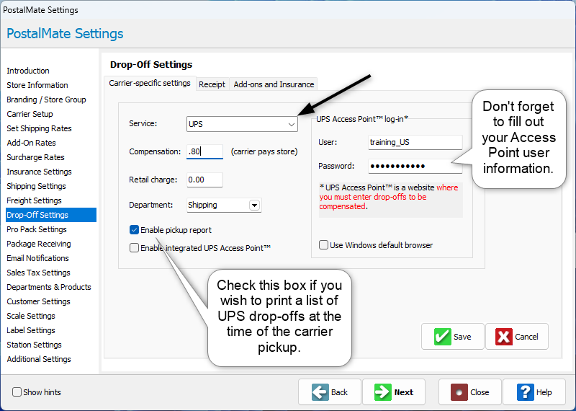Go to Branding / Store Group
Image resolution: width=576 pixels, height=411 pixels.
coord(46,100)
